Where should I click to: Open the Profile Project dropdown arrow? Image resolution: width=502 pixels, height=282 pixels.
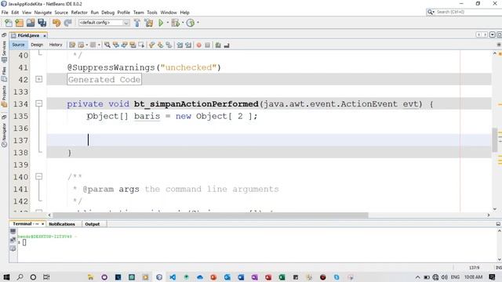(198, 23)
